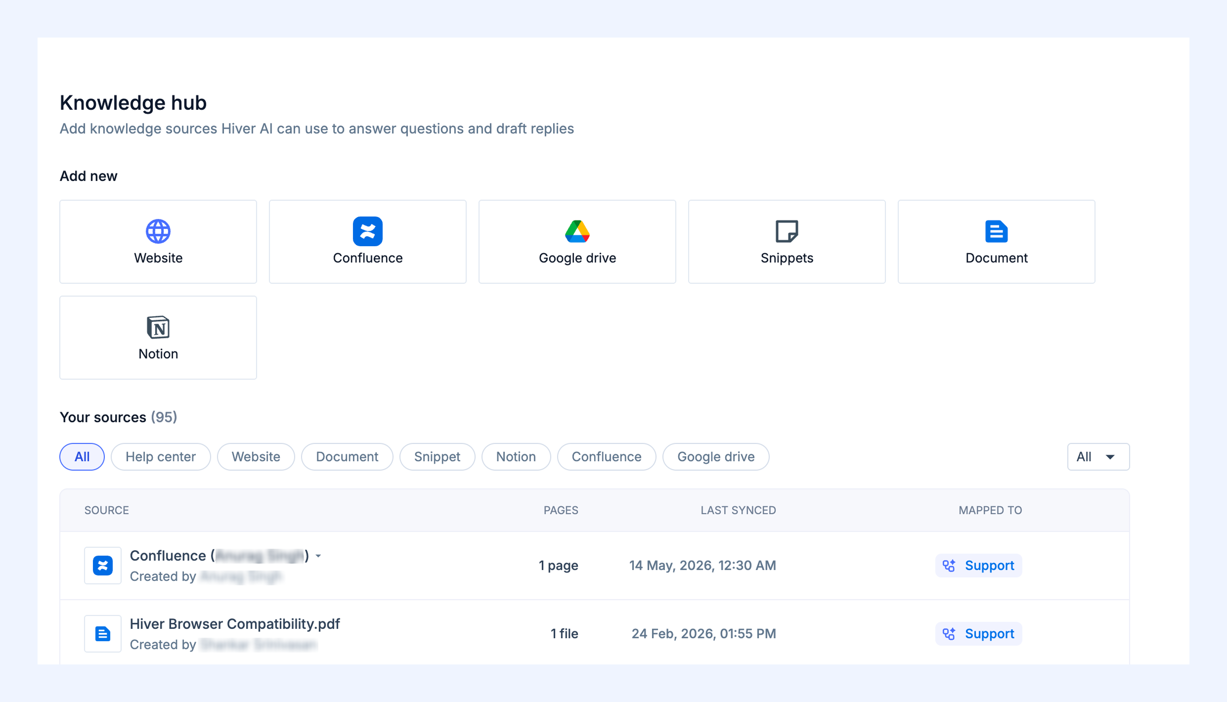Viewport: 1227px width, 702px height.
Task: Click the Confluence source name text
Action: [x=219, y=556]
